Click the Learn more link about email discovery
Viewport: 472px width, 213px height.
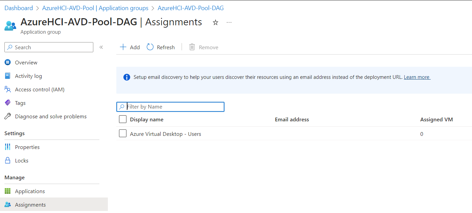(417, 77)
